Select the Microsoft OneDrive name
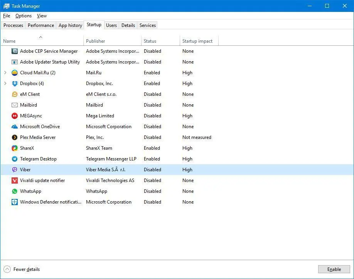This screenshot has height=279, width=354. (x=40, y=127)
